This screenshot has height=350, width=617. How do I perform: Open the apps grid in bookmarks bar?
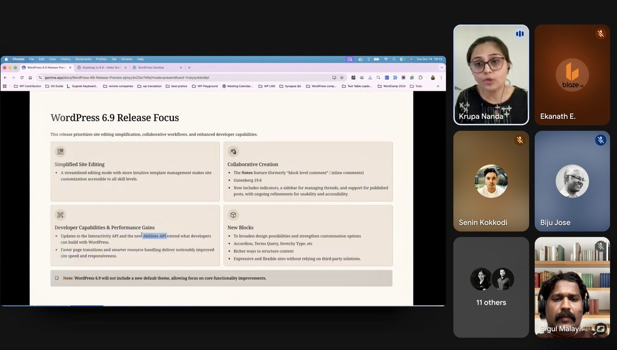(5, 86)
